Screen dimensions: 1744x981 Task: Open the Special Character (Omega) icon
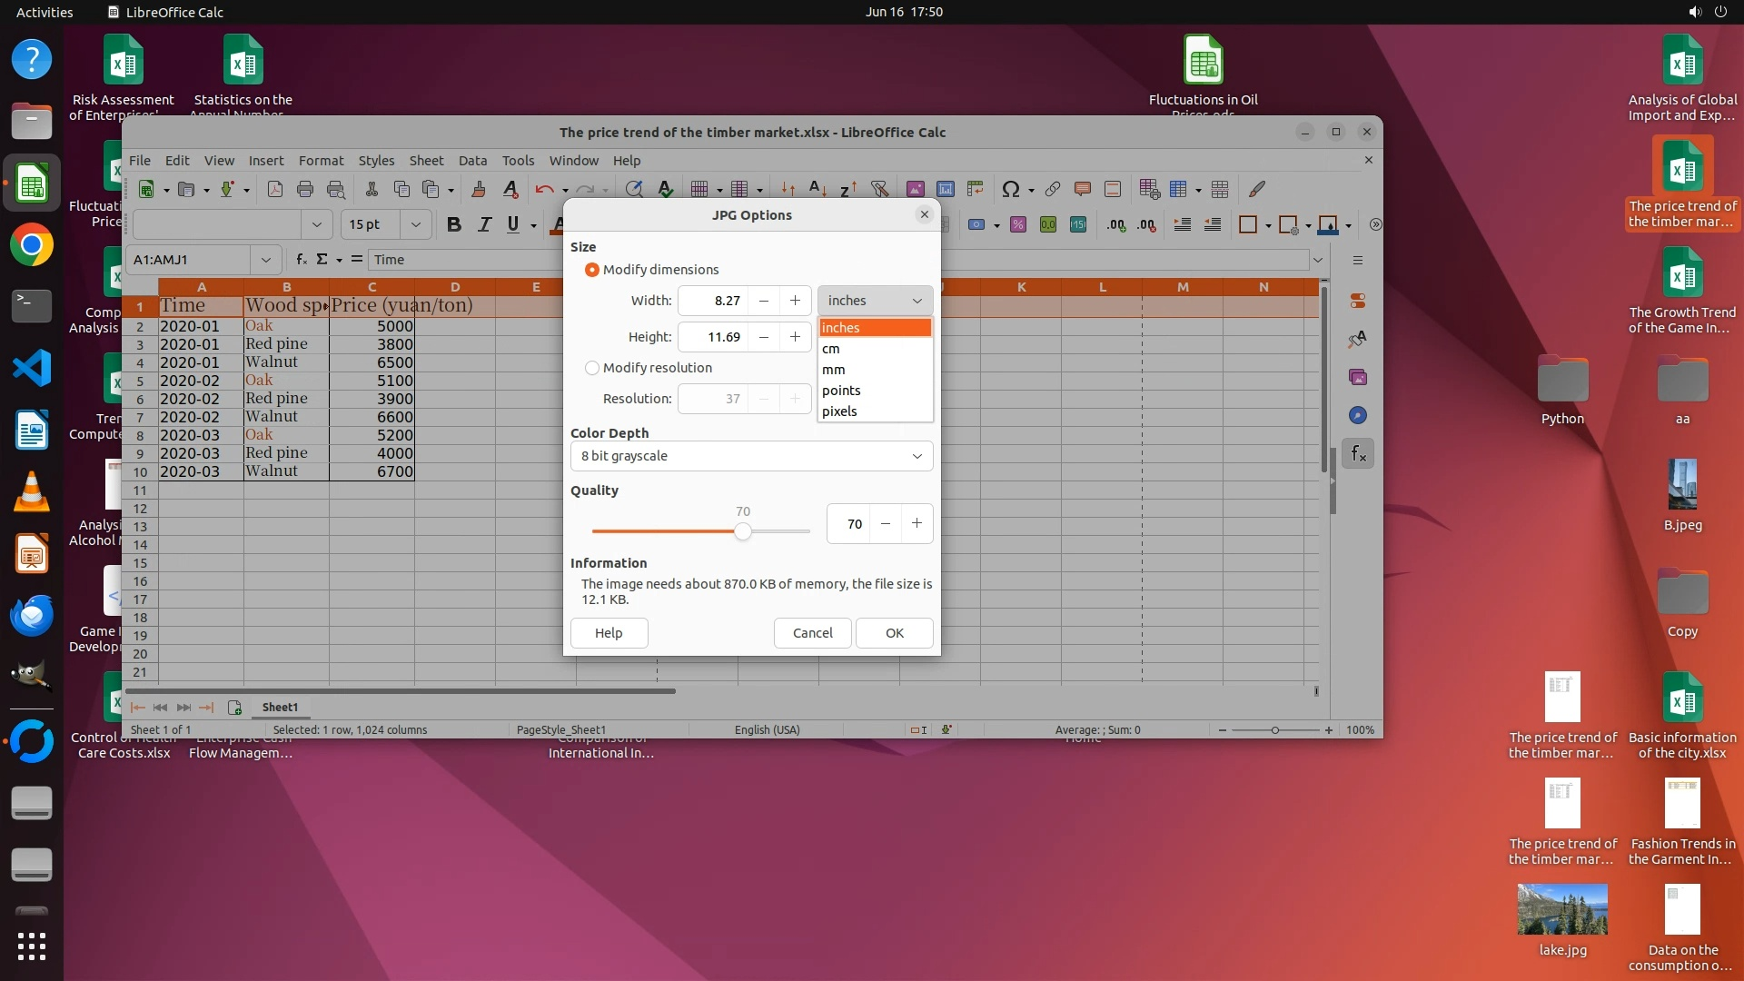1010,189
